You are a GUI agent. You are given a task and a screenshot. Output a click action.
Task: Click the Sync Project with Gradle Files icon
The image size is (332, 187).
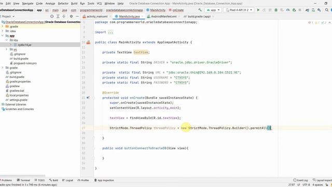[307, 10]
